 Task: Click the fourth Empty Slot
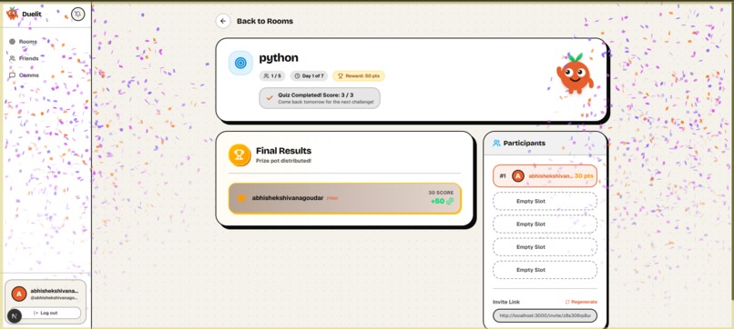click(x=545, y=270)
